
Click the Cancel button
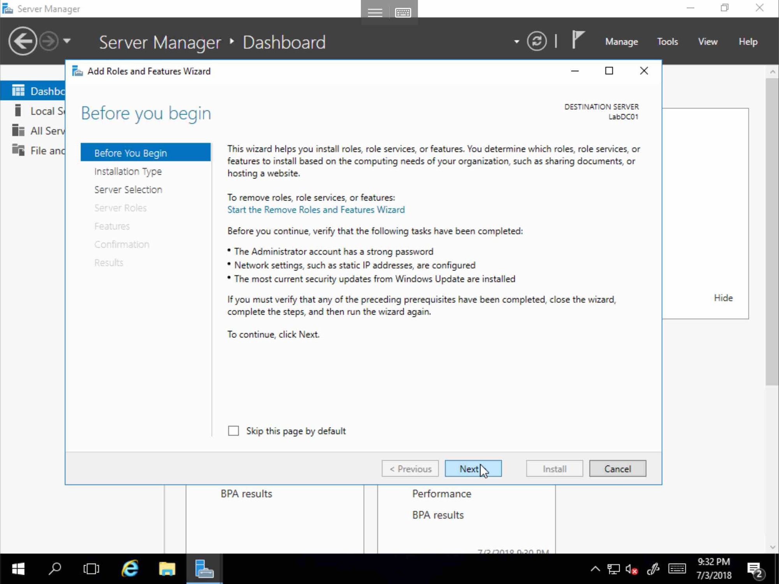click(617, 469)
